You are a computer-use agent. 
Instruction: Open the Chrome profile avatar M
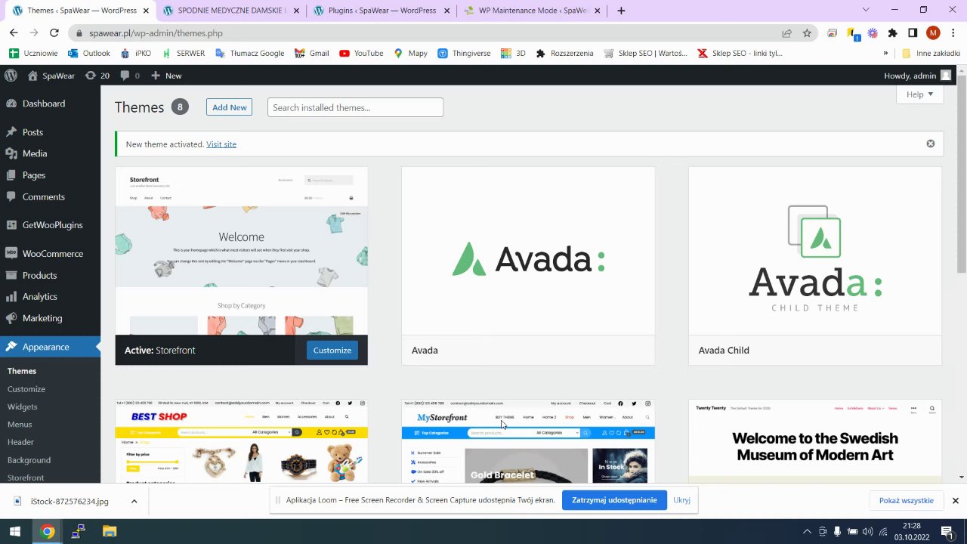click(933, 33)
